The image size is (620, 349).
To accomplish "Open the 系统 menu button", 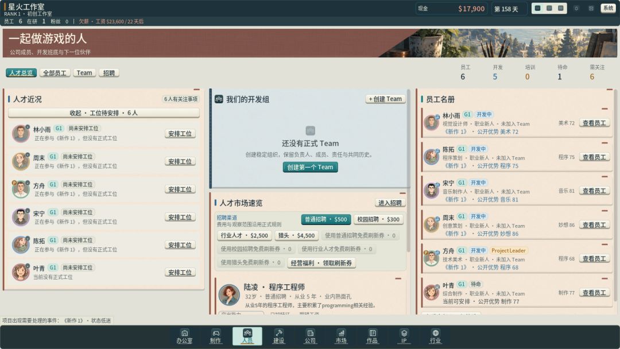I will pos(608,8).
